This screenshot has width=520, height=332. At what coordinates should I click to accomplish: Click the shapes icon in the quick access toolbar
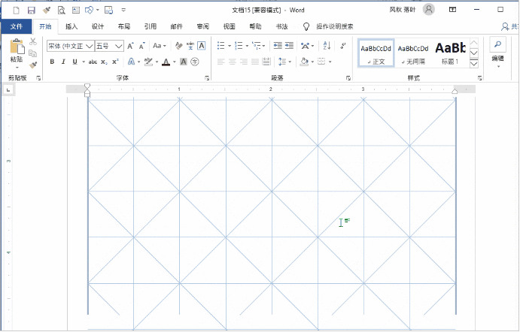(90, 11)
